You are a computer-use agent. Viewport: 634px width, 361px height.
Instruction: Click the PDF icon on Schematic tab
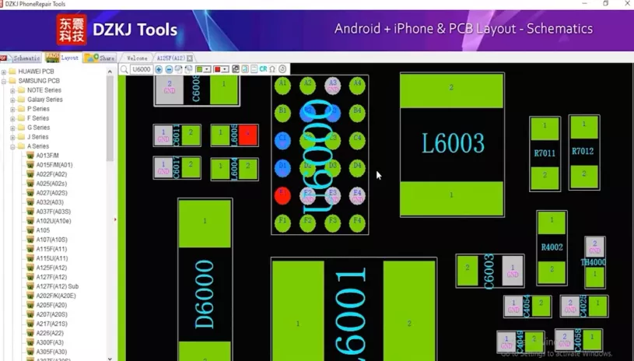[4, 58]
